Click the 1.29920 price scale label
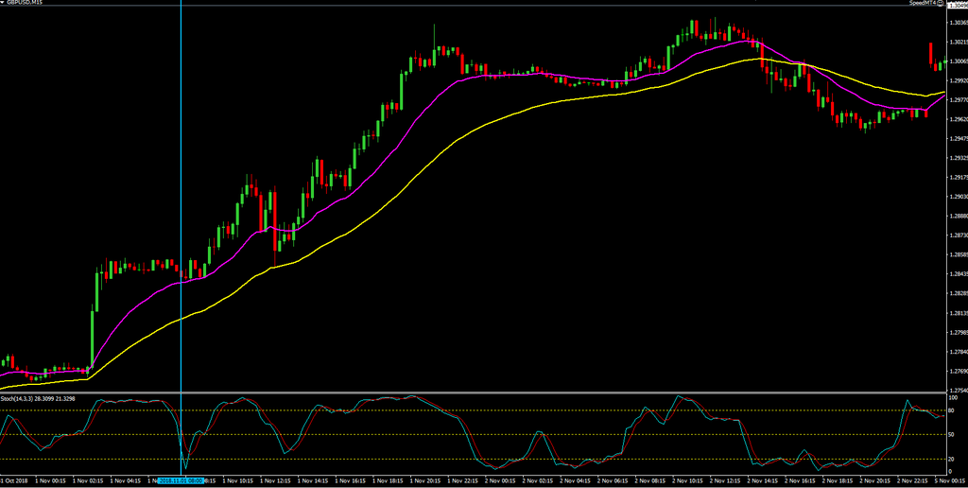968x488 pixels. pos(958,80)
